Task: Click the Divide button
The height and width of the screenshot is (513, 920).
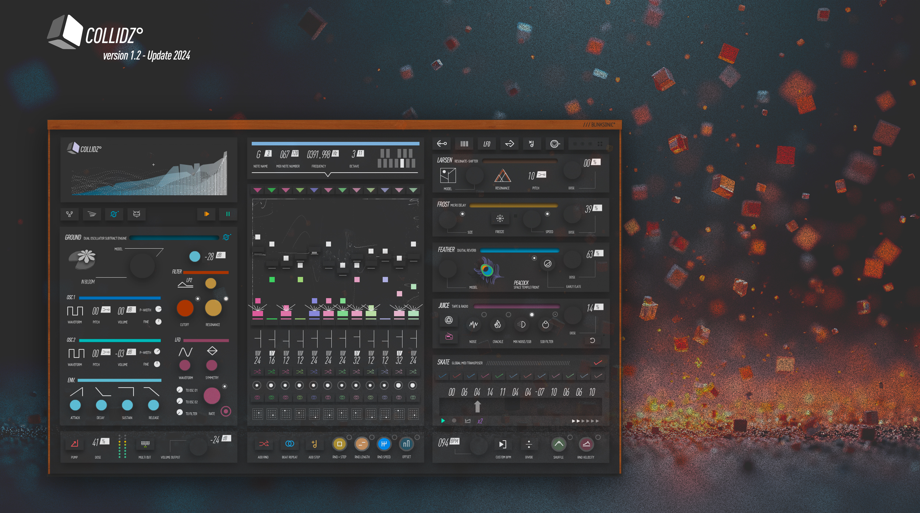Action: pyautogui.click(x=529, y=444)
